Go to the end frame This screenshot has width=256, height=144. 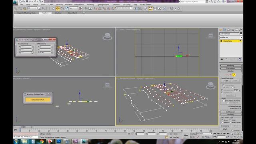[x=228, y=134]
